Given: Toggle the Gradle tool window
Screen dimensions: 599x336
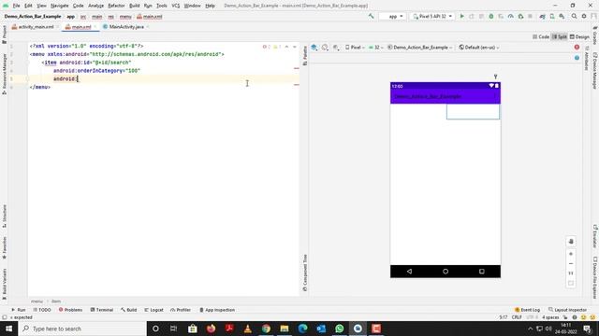Looking at the screenshot, I should (x=595, y=35).
